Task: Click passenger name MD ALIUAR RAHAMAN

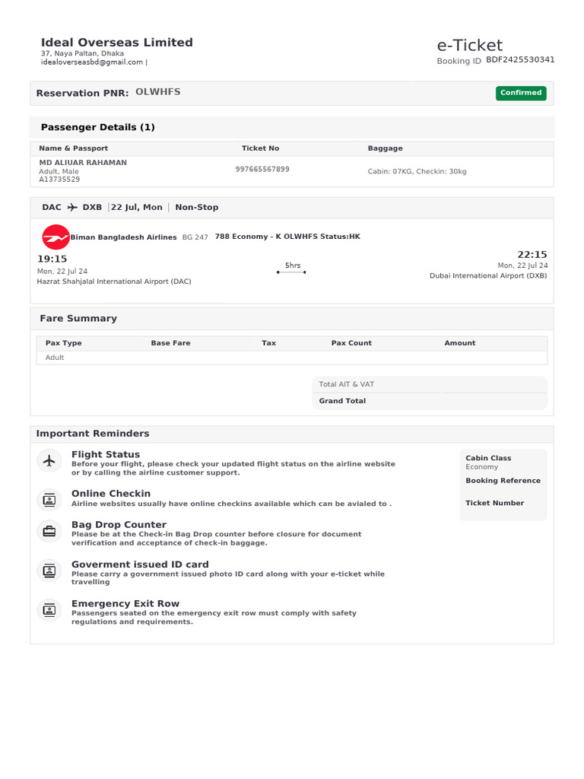Action: [83, 163]
